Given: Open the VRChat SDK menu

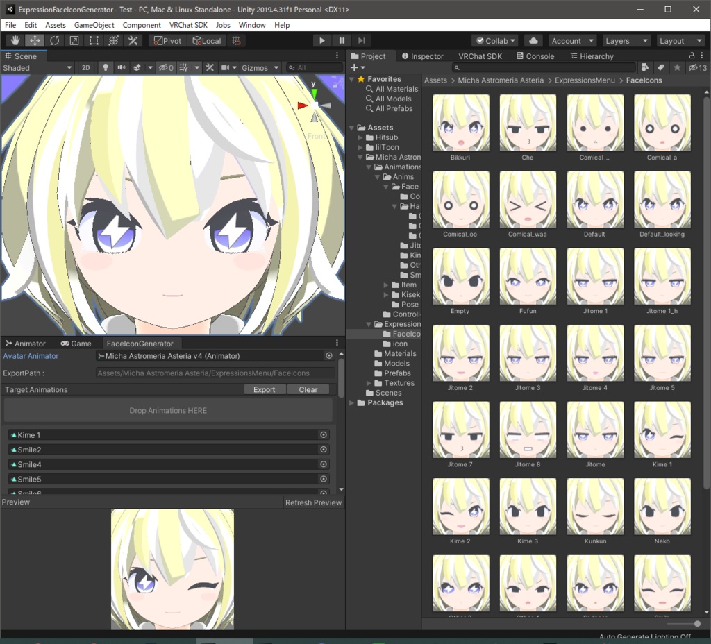Looking at the screenshot, I should coord(188,25).
